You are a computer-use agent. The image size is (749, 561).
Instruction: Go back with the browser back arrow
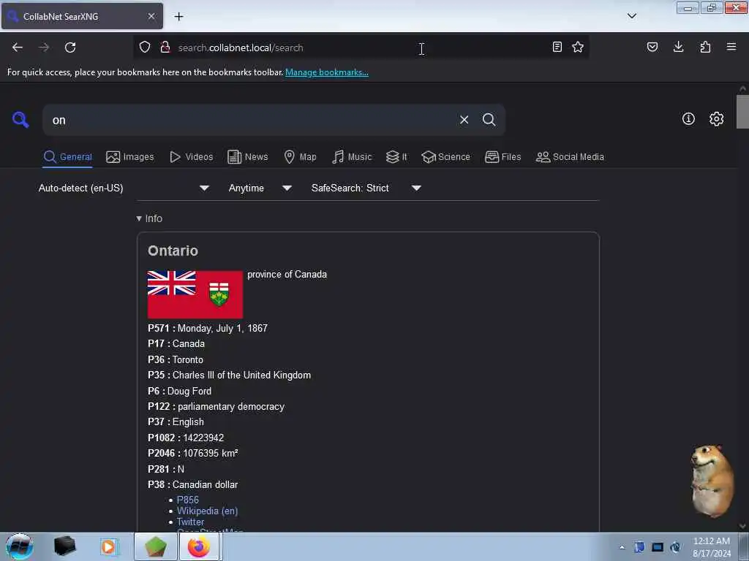tap(18, 47)
